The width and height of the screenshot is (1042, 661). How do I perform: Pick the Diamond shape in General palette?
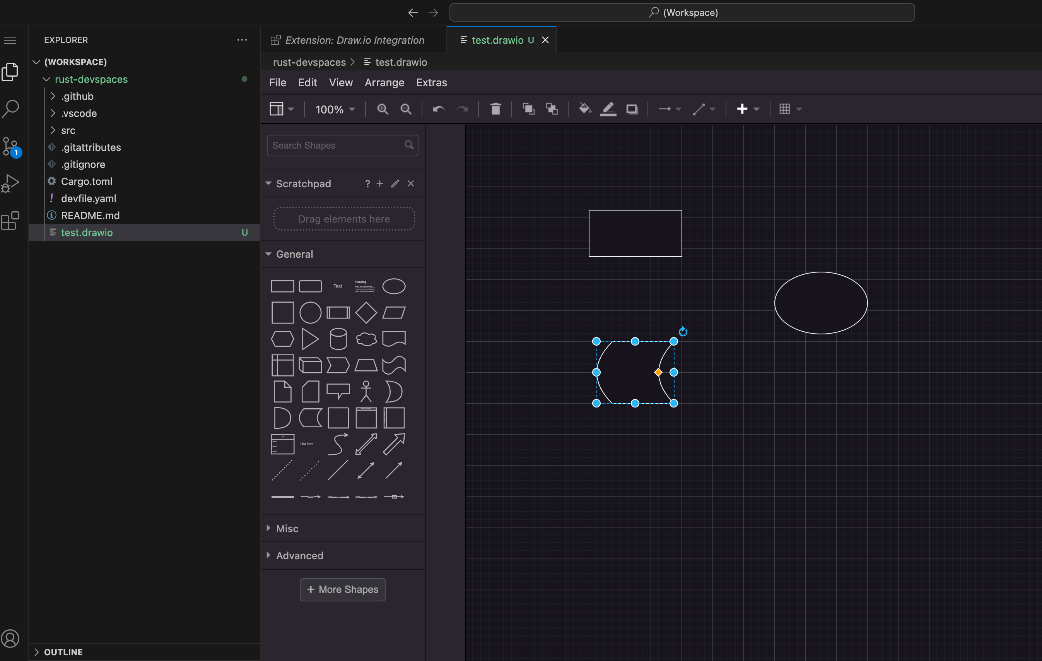366,313
